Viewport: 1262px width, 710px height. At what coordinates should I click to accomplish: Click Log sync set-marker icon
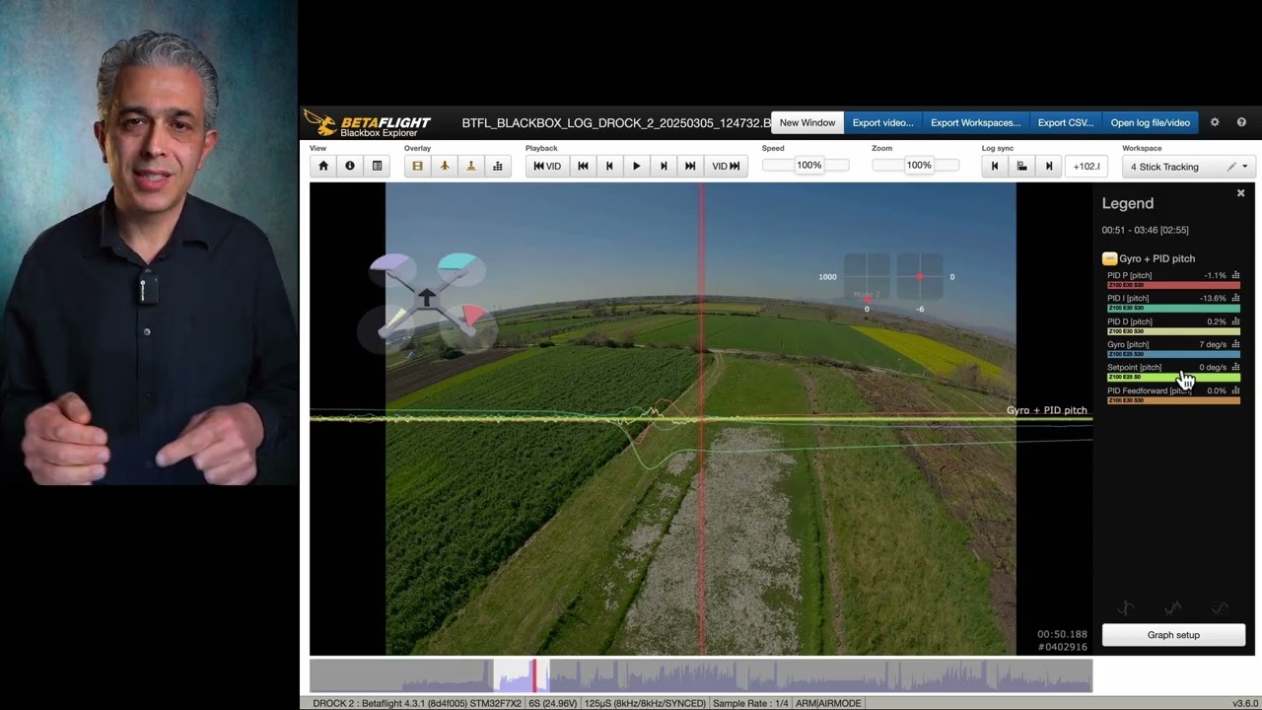click(1021, 166)
